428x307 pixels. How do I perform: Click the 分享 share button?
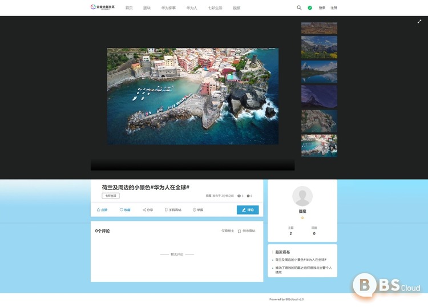pyautogui.click(x=148, y=210)
